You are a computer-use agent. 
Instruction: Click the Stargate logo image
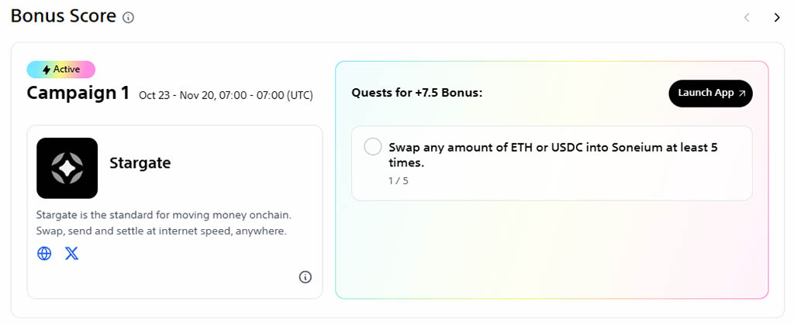pos(67,168)
